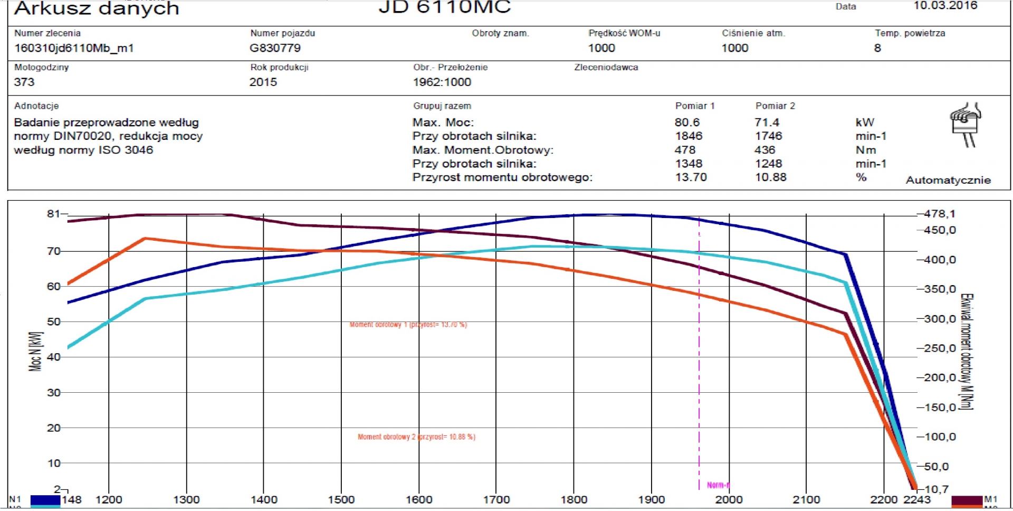Click vehicle number value G830779
The height and width of the screenshot is (511, 1013).
275,48
